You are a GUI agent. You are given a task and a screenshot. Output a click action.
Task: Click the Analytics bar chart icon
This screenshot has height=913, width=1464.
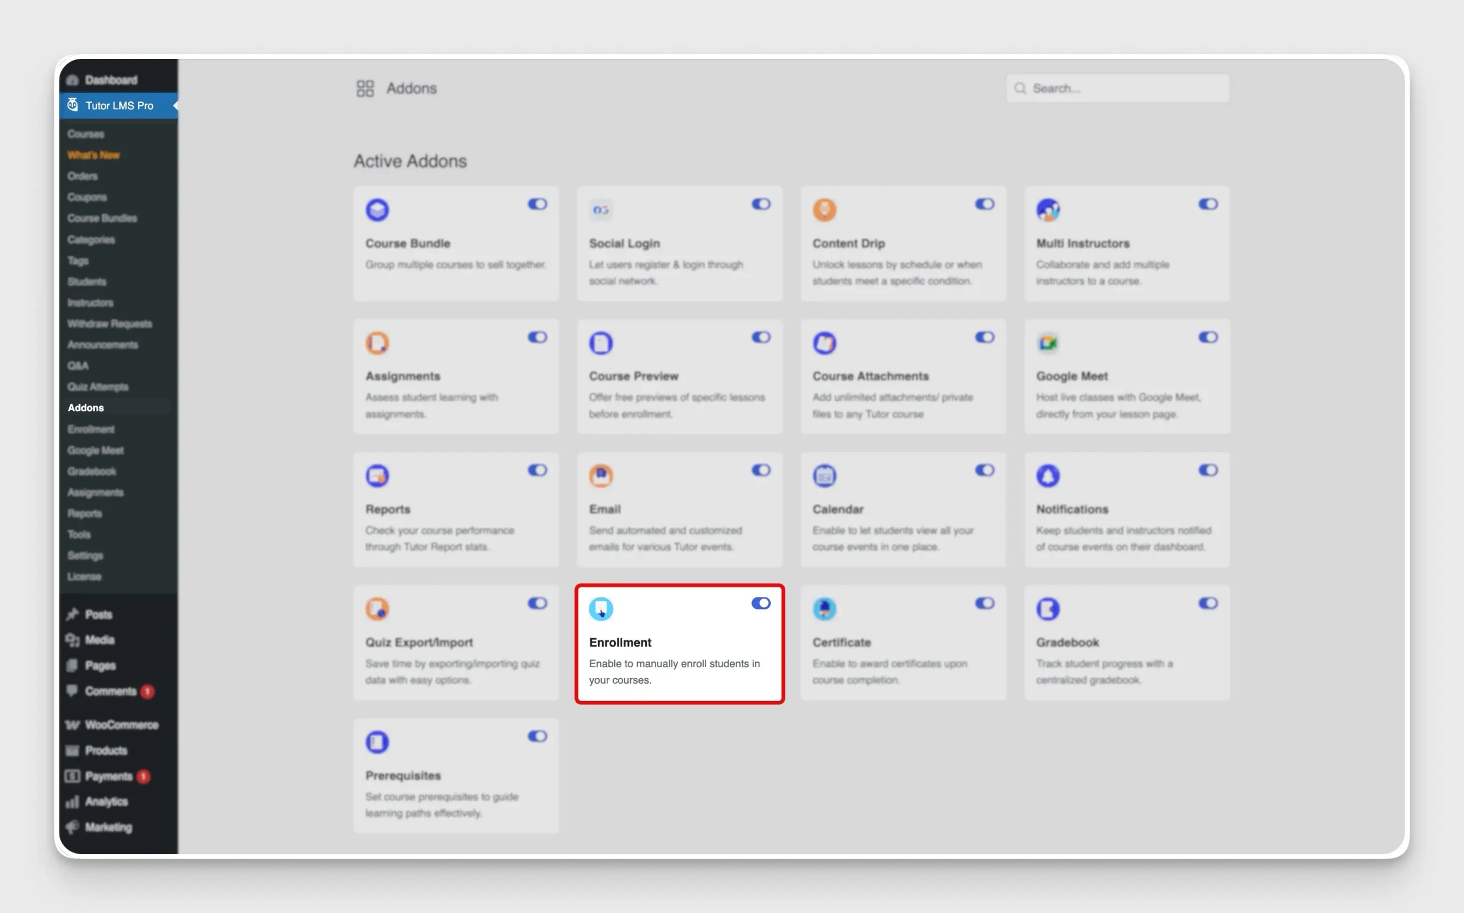point(73,802)
